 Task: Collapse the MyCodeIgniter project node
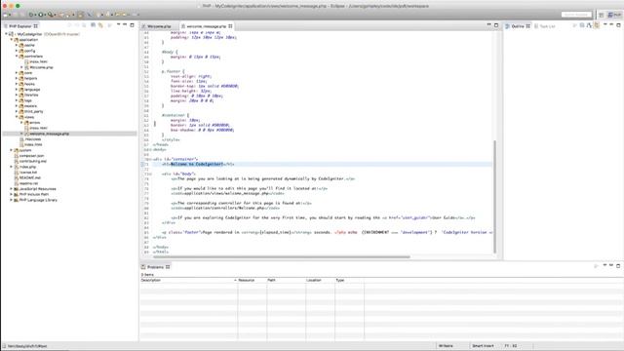(6, 34)
